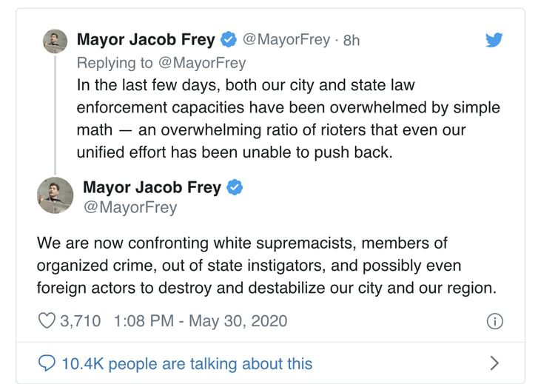This screenshot has width=555, height=384.
Task: Click '10.4K people are talking about this'
Action: (x=187, y=364)
